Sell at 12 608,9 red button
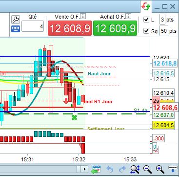 click(70, 28)
